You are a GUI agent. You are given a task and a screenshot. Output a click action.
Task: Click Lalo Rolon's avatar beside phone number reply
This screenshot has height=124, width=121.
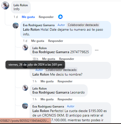tap(25, 47)
